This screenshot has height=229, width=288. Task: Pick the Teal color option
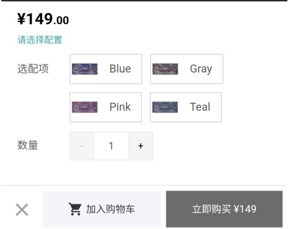click(x=186, y=107)
